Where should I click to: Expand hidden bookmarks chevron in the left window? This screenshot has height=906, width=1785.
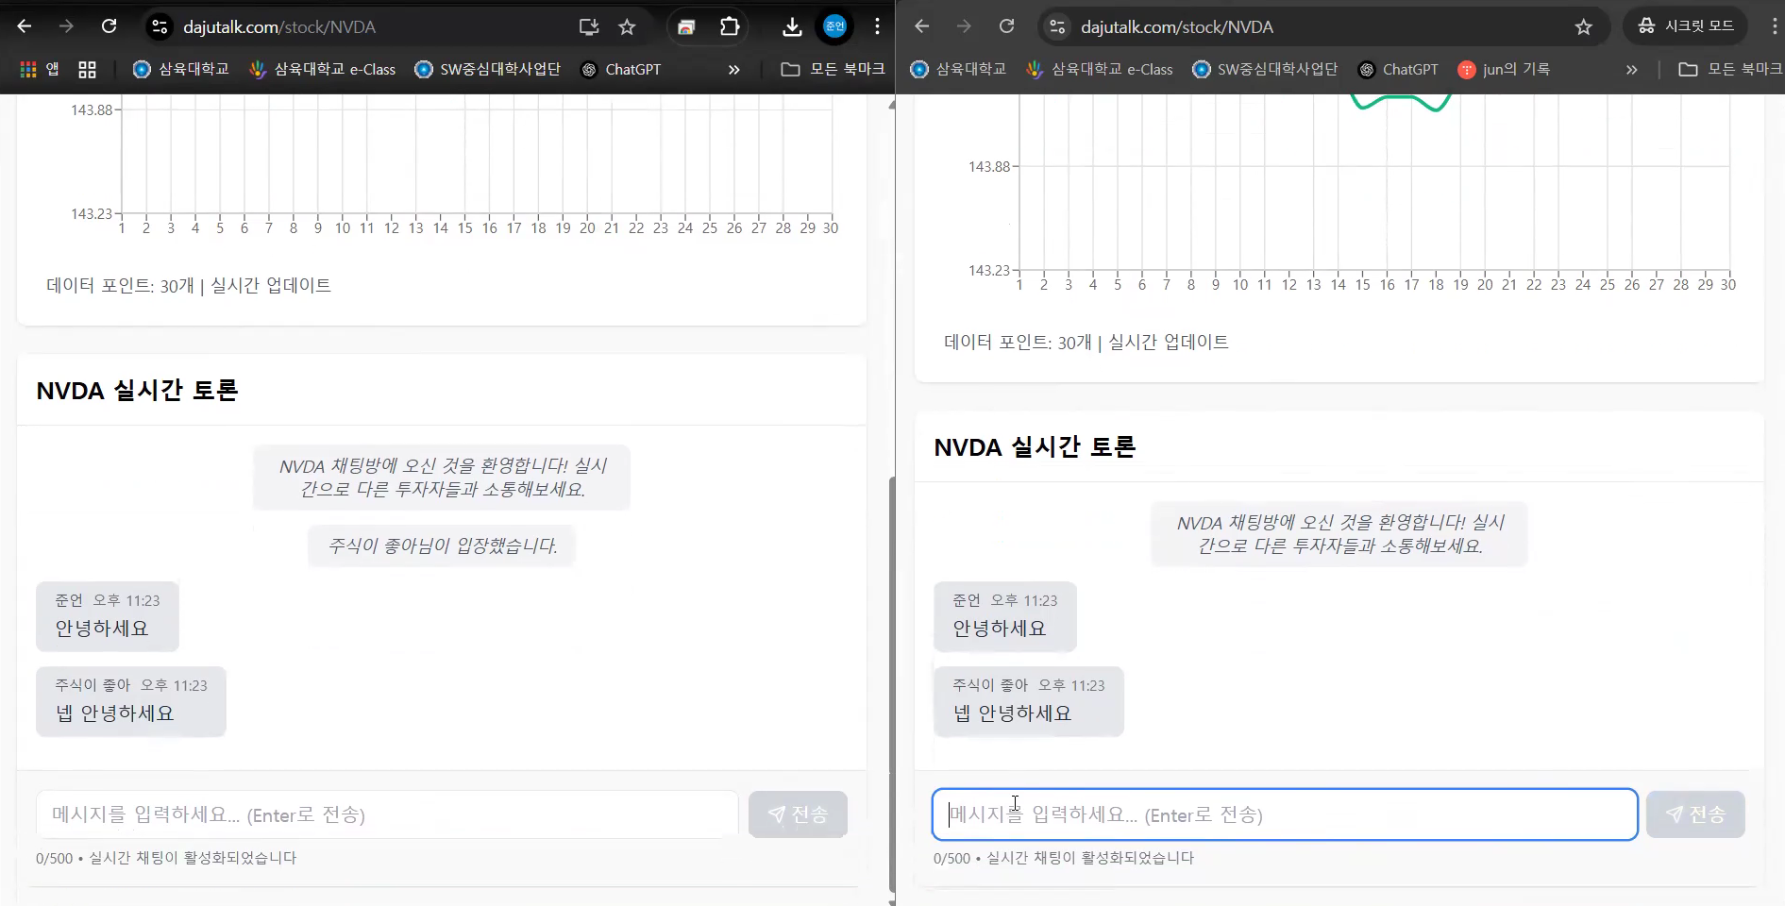733,69
